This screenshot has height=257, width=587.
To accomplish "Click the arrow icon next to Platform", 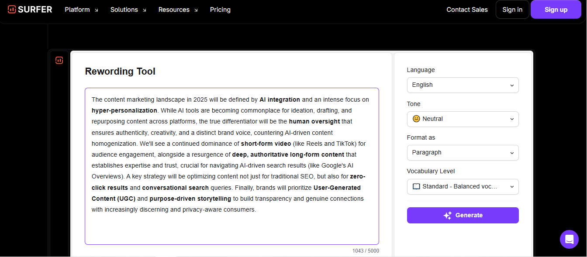I will [x=97, y=10].
